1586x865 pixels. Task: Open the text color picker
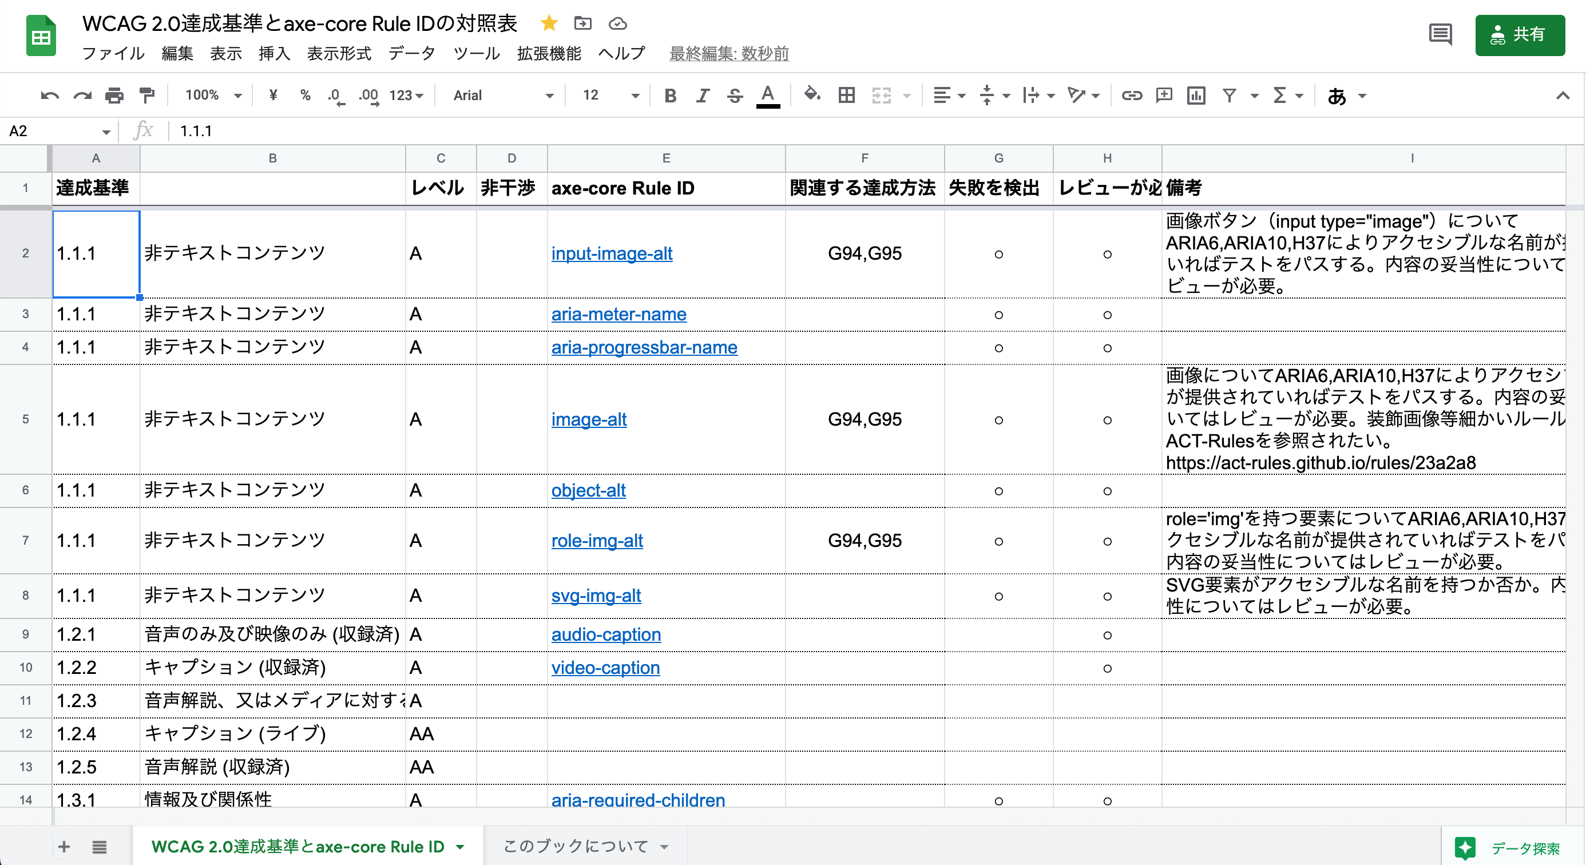click(x=768, y=96)
